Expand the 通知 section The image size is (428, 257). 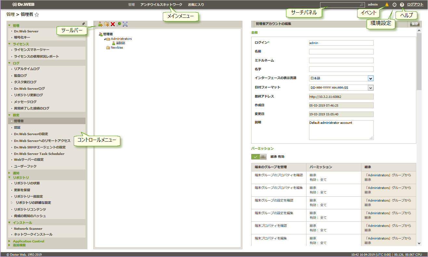pyautogui.click(x=9, y=173)
